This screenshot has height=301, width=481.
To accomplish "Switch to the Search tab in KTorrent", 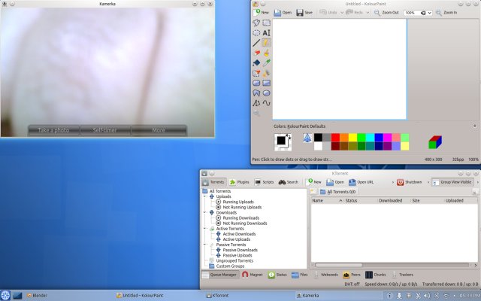I will click(x=289, y=182).
